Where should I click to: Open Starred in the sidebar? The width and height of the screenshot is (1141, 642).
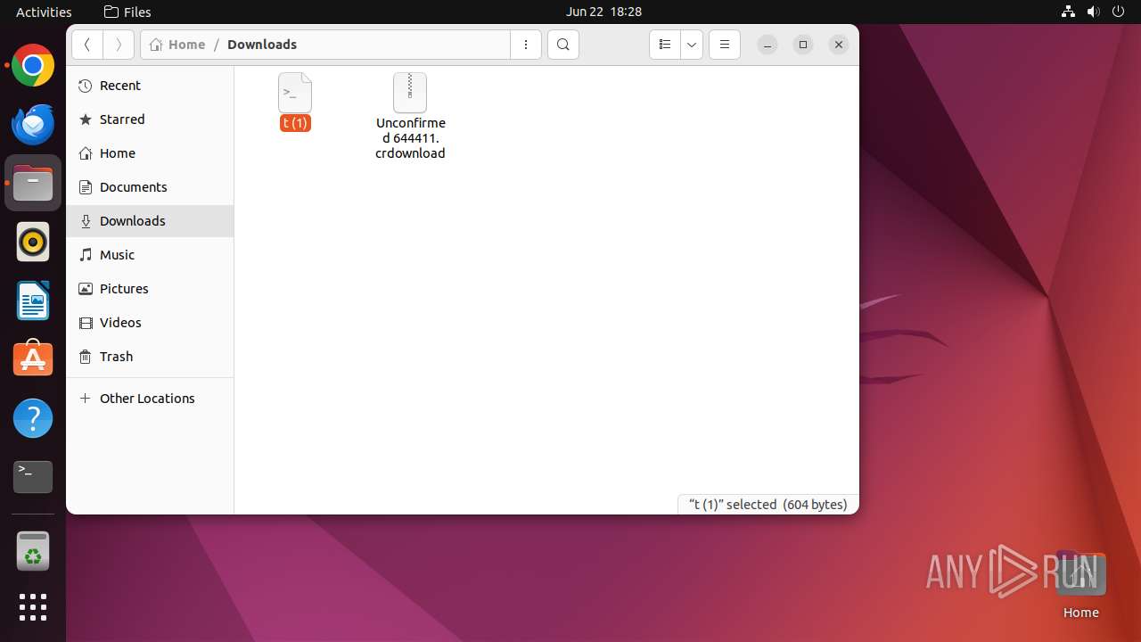click(x=150, y=119)
